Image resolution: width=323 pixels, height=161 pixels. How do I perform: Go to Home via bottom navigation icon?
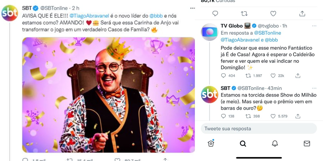coord(211,144)
